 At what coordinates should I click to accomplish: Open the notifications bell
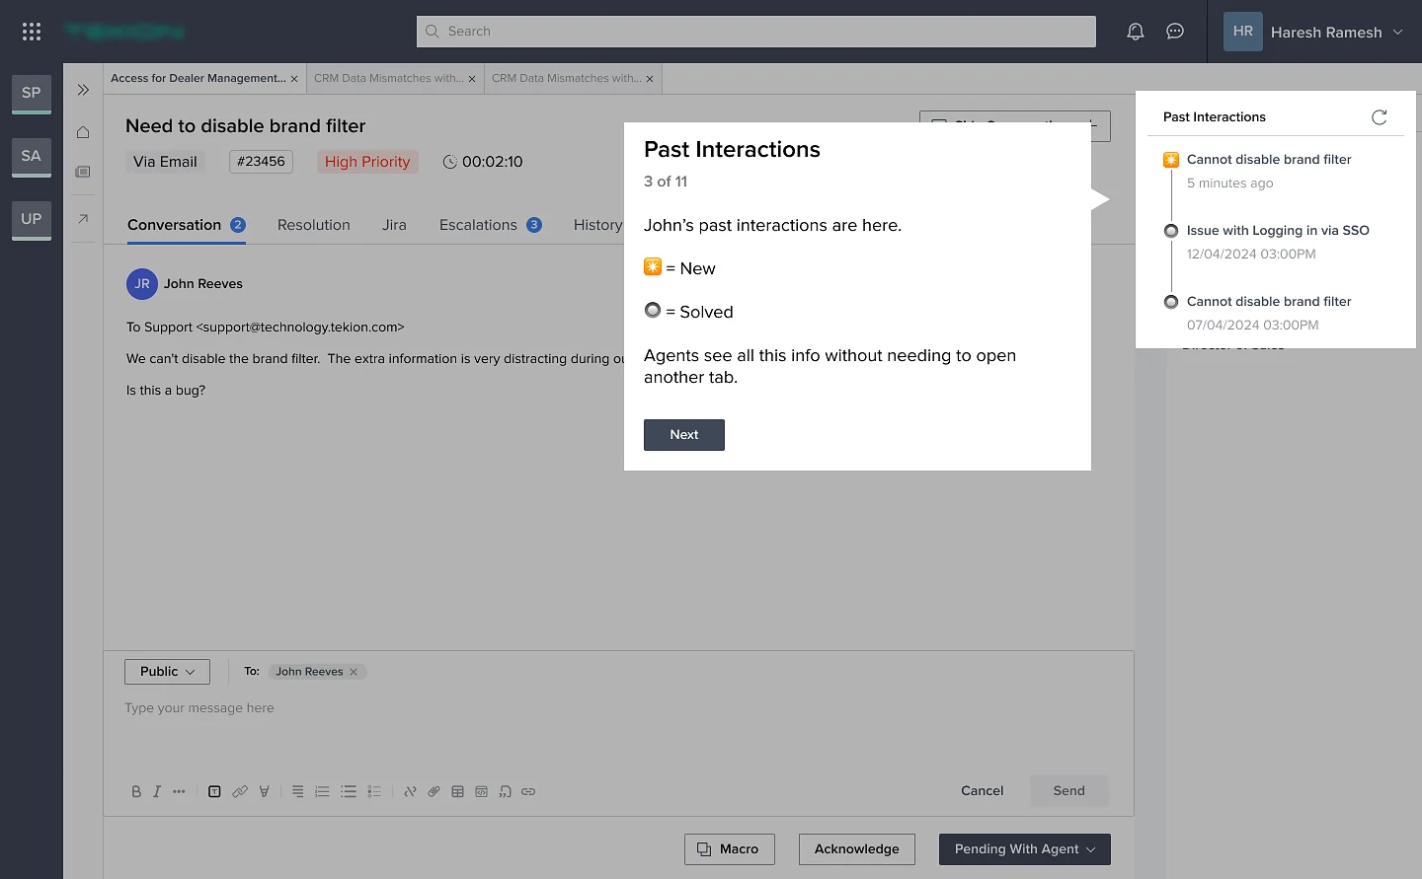click(1136, 32)
